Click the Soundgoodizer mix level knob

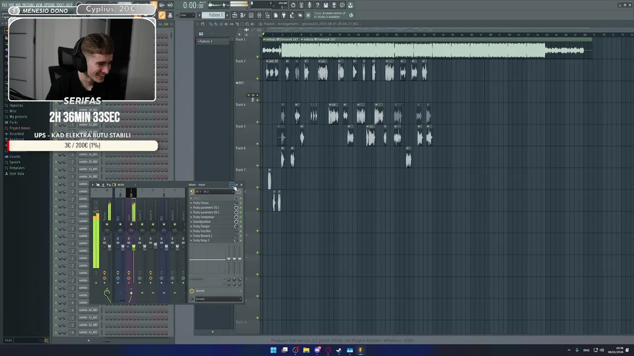click(236, 222)
